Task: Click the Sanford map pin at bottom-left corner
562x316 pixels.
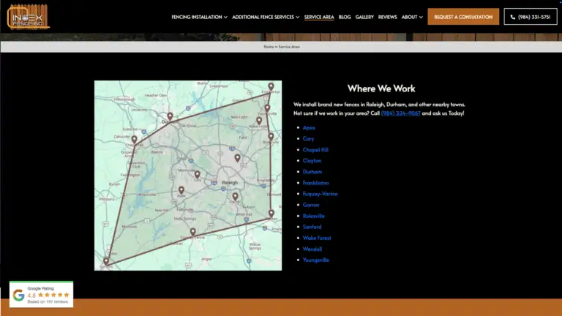Action: click(106, 260)
